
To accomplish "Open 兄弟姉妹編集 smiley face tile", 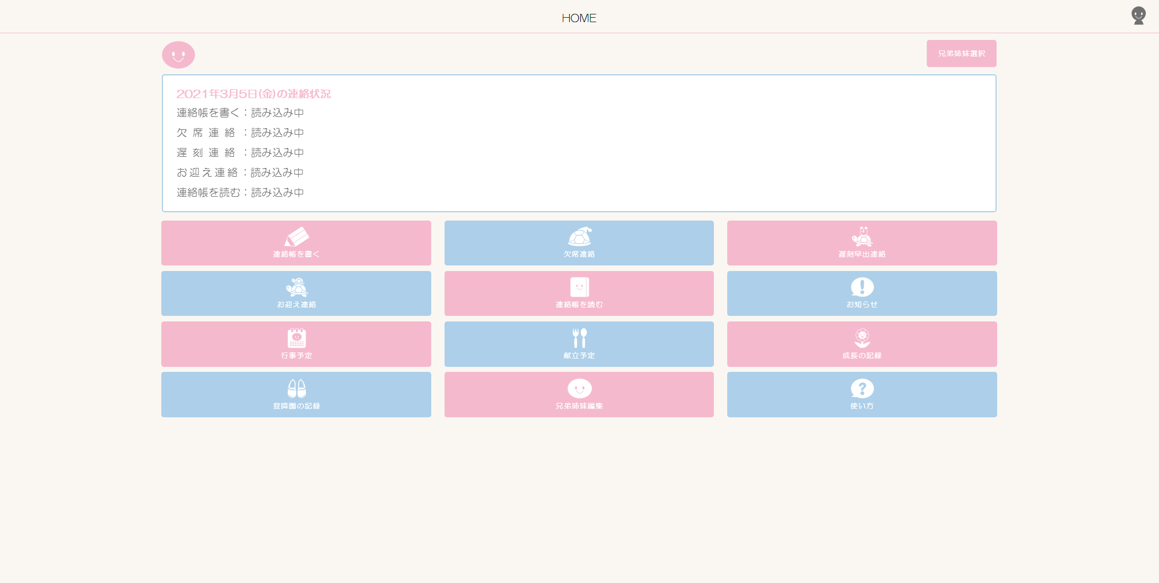I will click(x=579, y=389).
